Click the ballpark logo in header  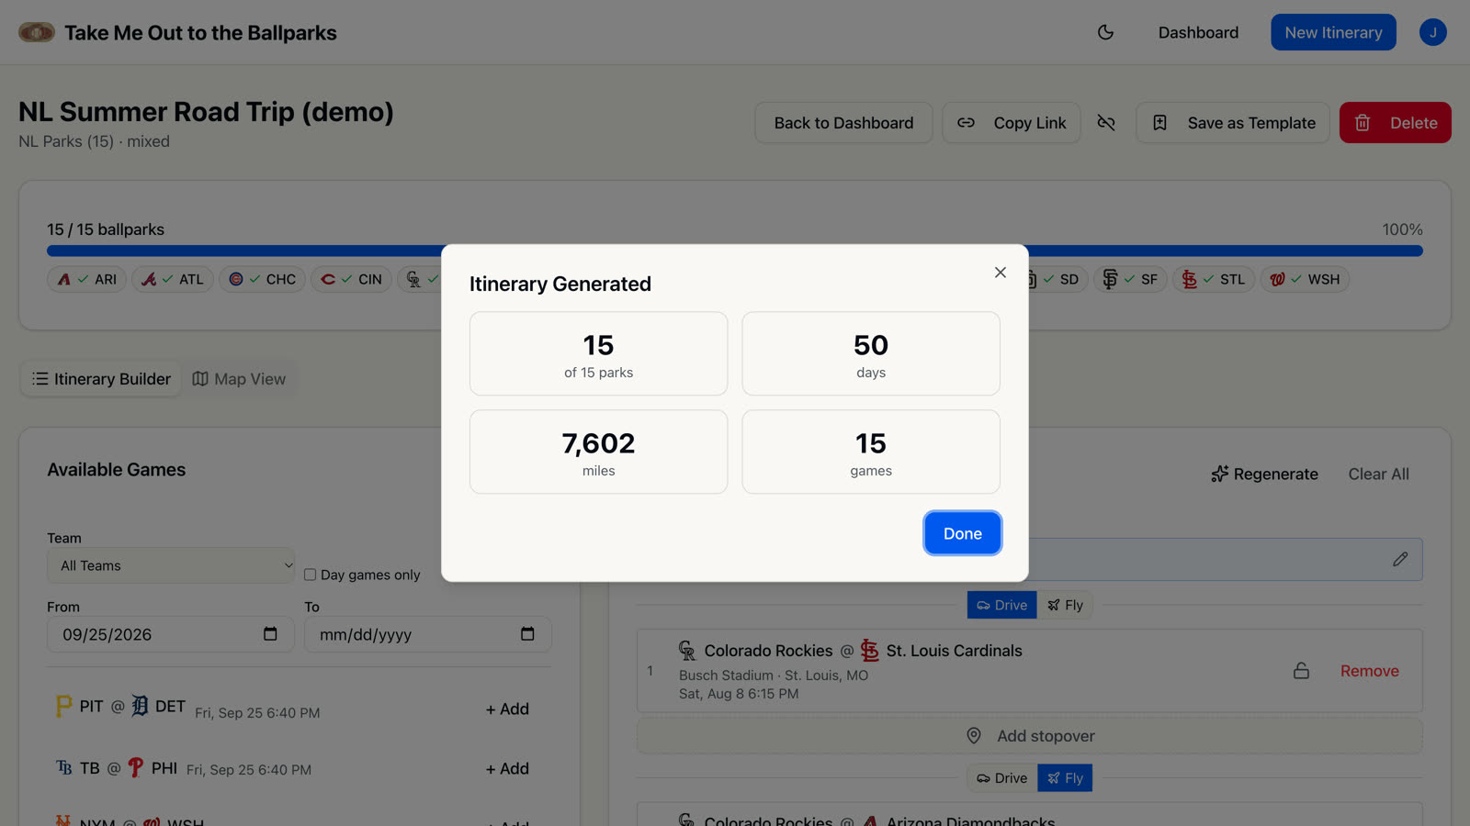coord(37,32)
